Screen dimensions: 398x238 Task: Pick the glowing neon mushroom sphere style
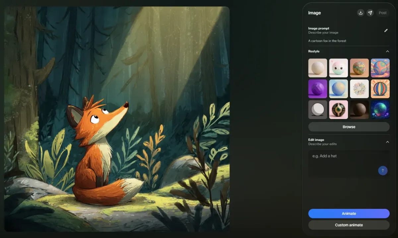(x=380, y=110)
